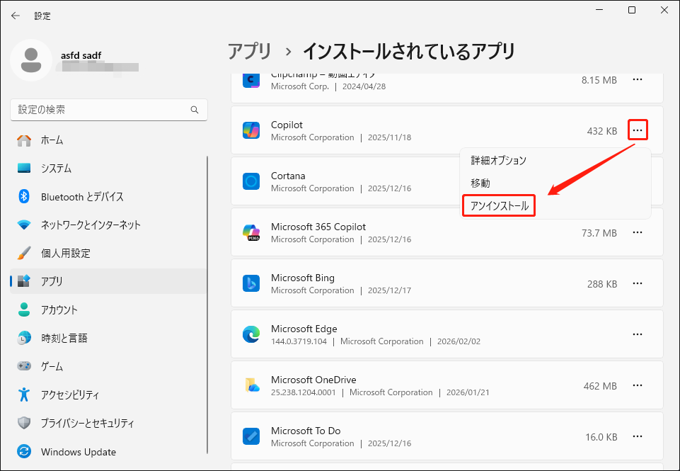Select アンインストール from the context menu

498,205
